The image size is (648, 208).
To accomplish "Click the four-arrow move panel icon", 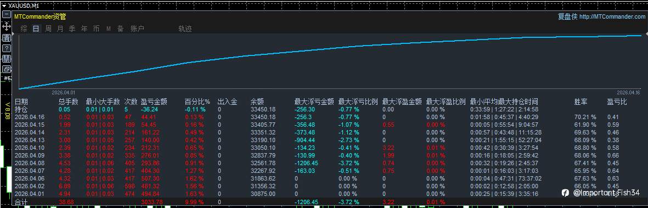I will coord(6,26).
